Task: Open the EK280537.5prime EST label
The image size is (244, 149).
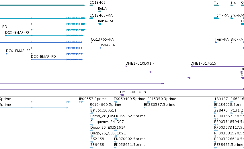Action: 159,105
